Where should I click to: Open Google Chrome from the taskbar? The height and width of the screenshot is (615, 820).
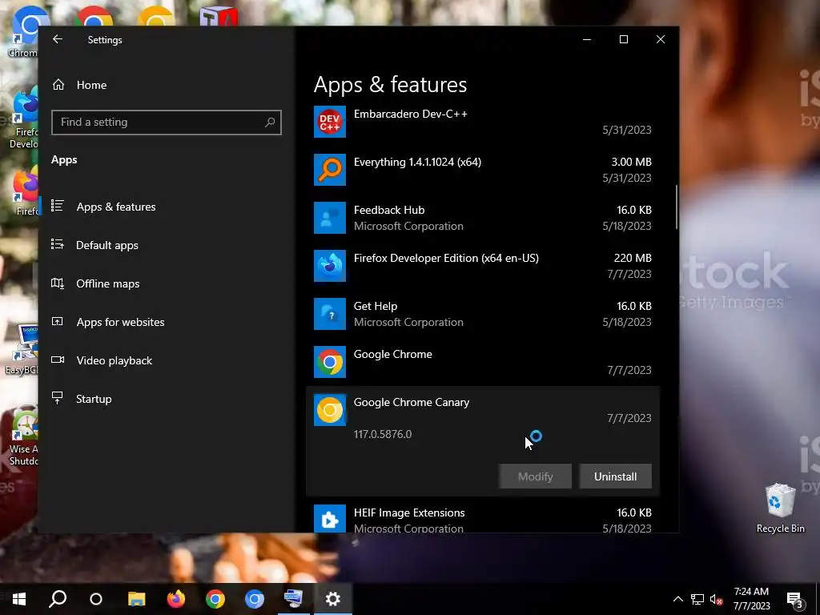click(x=215, y=599)
